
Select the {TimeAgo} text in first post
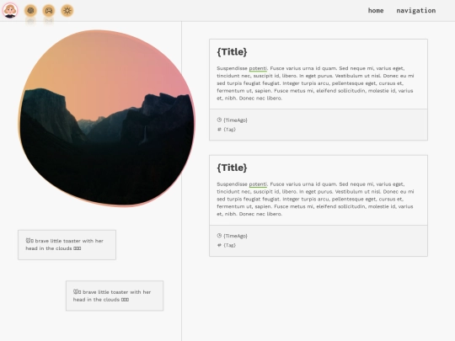pos(235,120)
